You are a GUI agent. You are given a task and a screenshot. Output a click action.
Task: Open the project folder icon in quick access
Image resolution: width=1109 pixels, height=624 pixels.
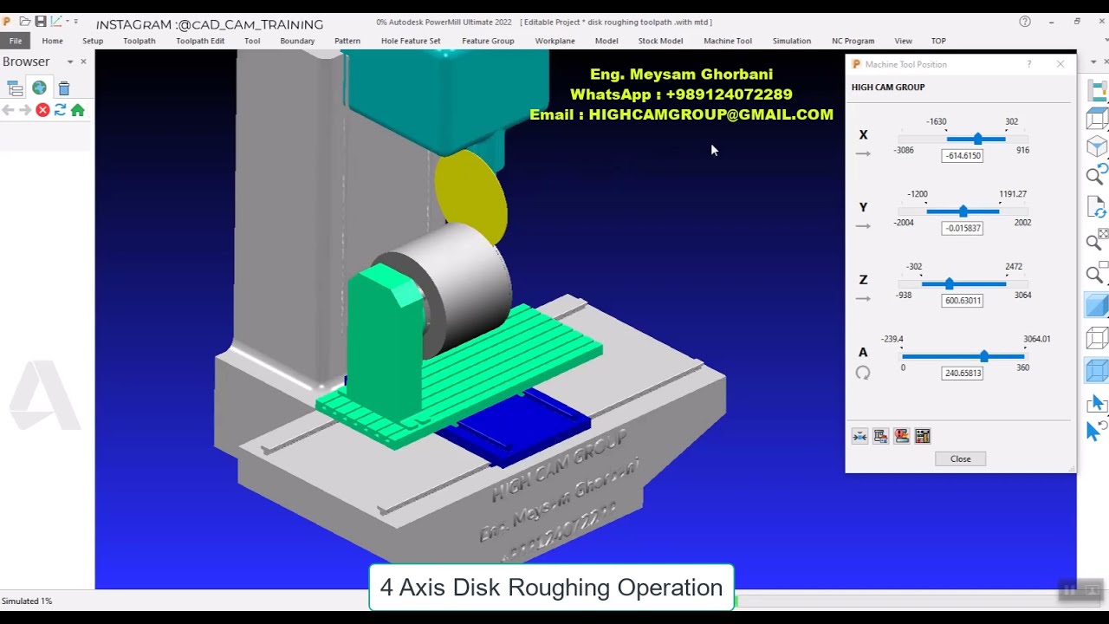25,22
